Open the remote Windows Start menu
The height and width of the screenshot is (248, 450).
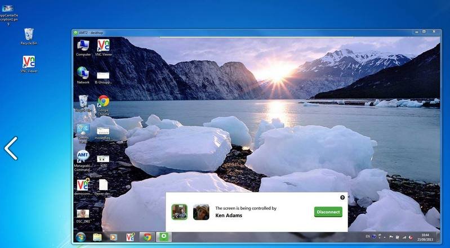tap(81, 237)
